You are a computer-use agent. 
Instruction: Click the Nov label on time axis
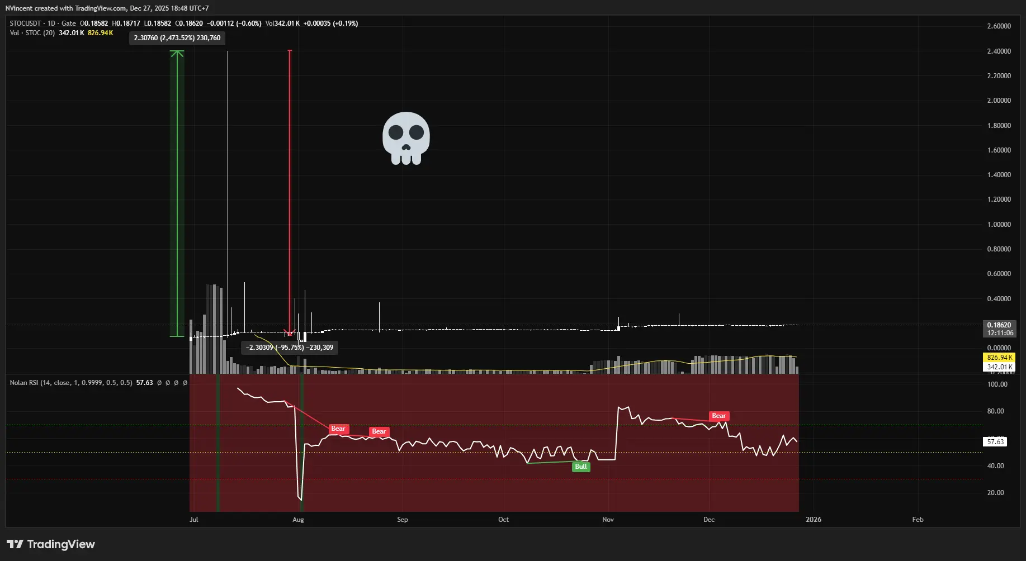click(608, 520)
